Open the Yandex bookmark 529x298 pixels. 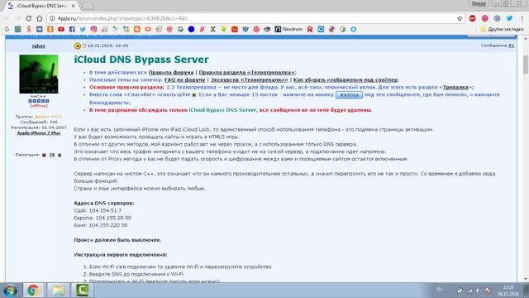click(x=29, y=30)
